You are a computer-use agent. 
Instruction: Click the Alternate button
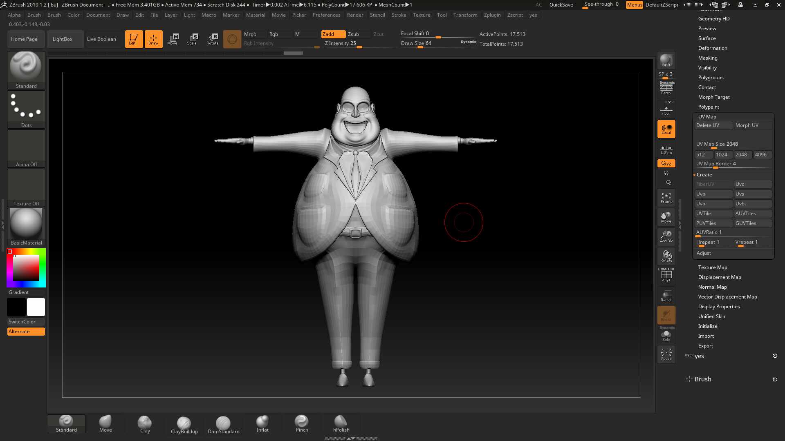tap(26, 332)
